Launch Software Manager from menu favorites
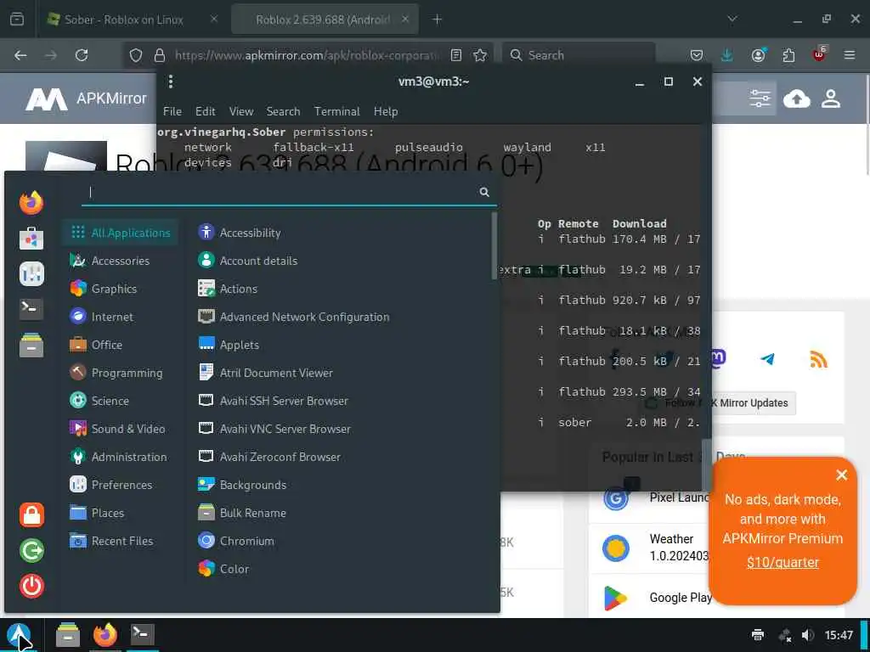Viewport: 870px width, 652px height. (31, 239)
